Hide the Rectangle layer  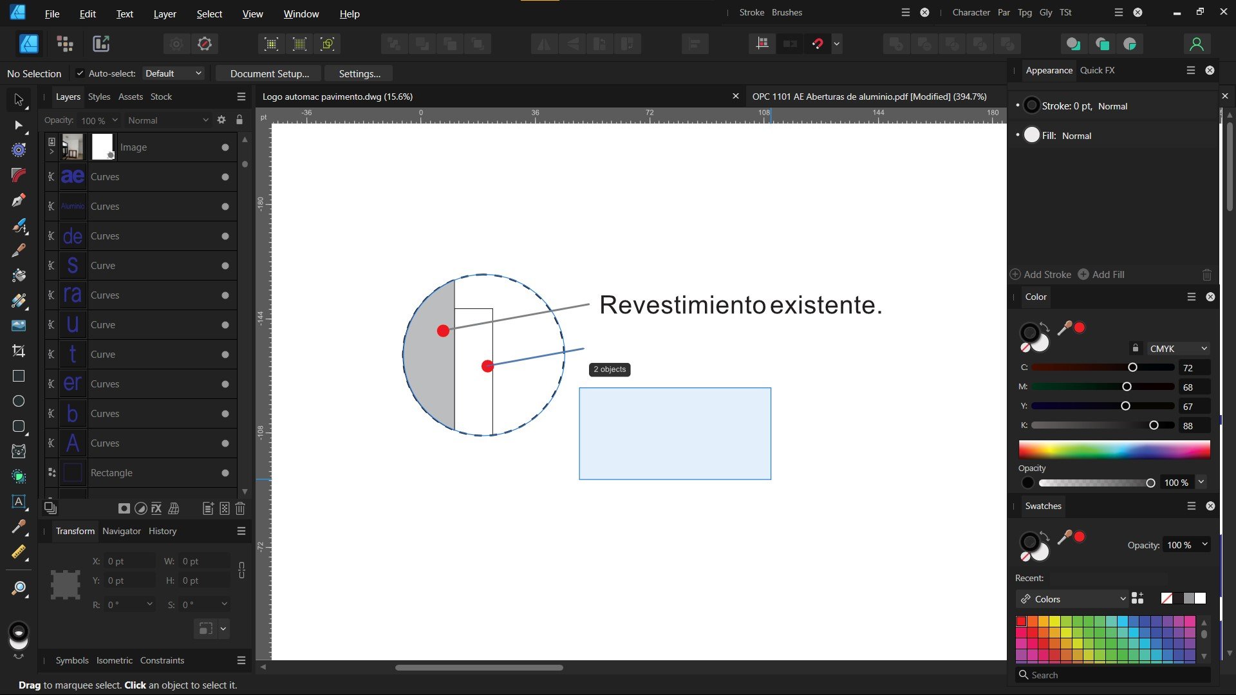coord(225,473)
